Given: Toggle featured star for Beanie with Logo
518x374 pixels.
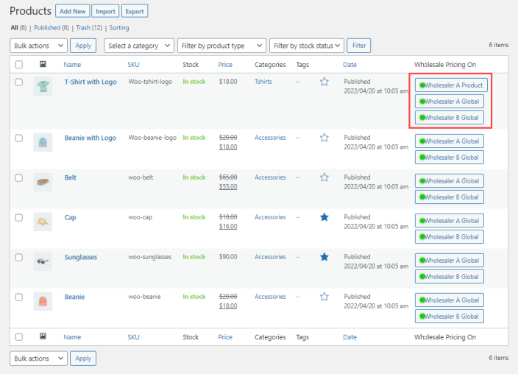Looking at the screenshot, I should click(x=324, y=138).
